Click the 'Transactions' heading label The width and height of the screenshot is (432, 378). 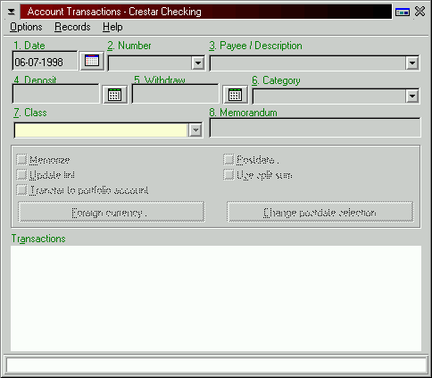pyautogui.click(x=38, y=239)
